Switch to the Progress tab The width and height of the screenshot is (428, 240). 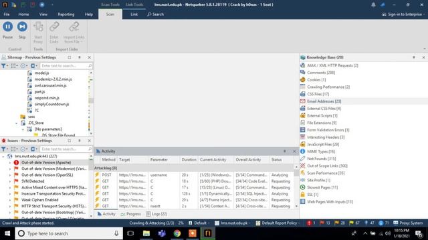coord(131,214)
